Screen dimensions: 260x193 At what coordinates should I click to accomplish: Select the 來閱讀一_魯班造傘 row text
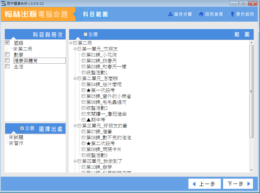(106, 114)
